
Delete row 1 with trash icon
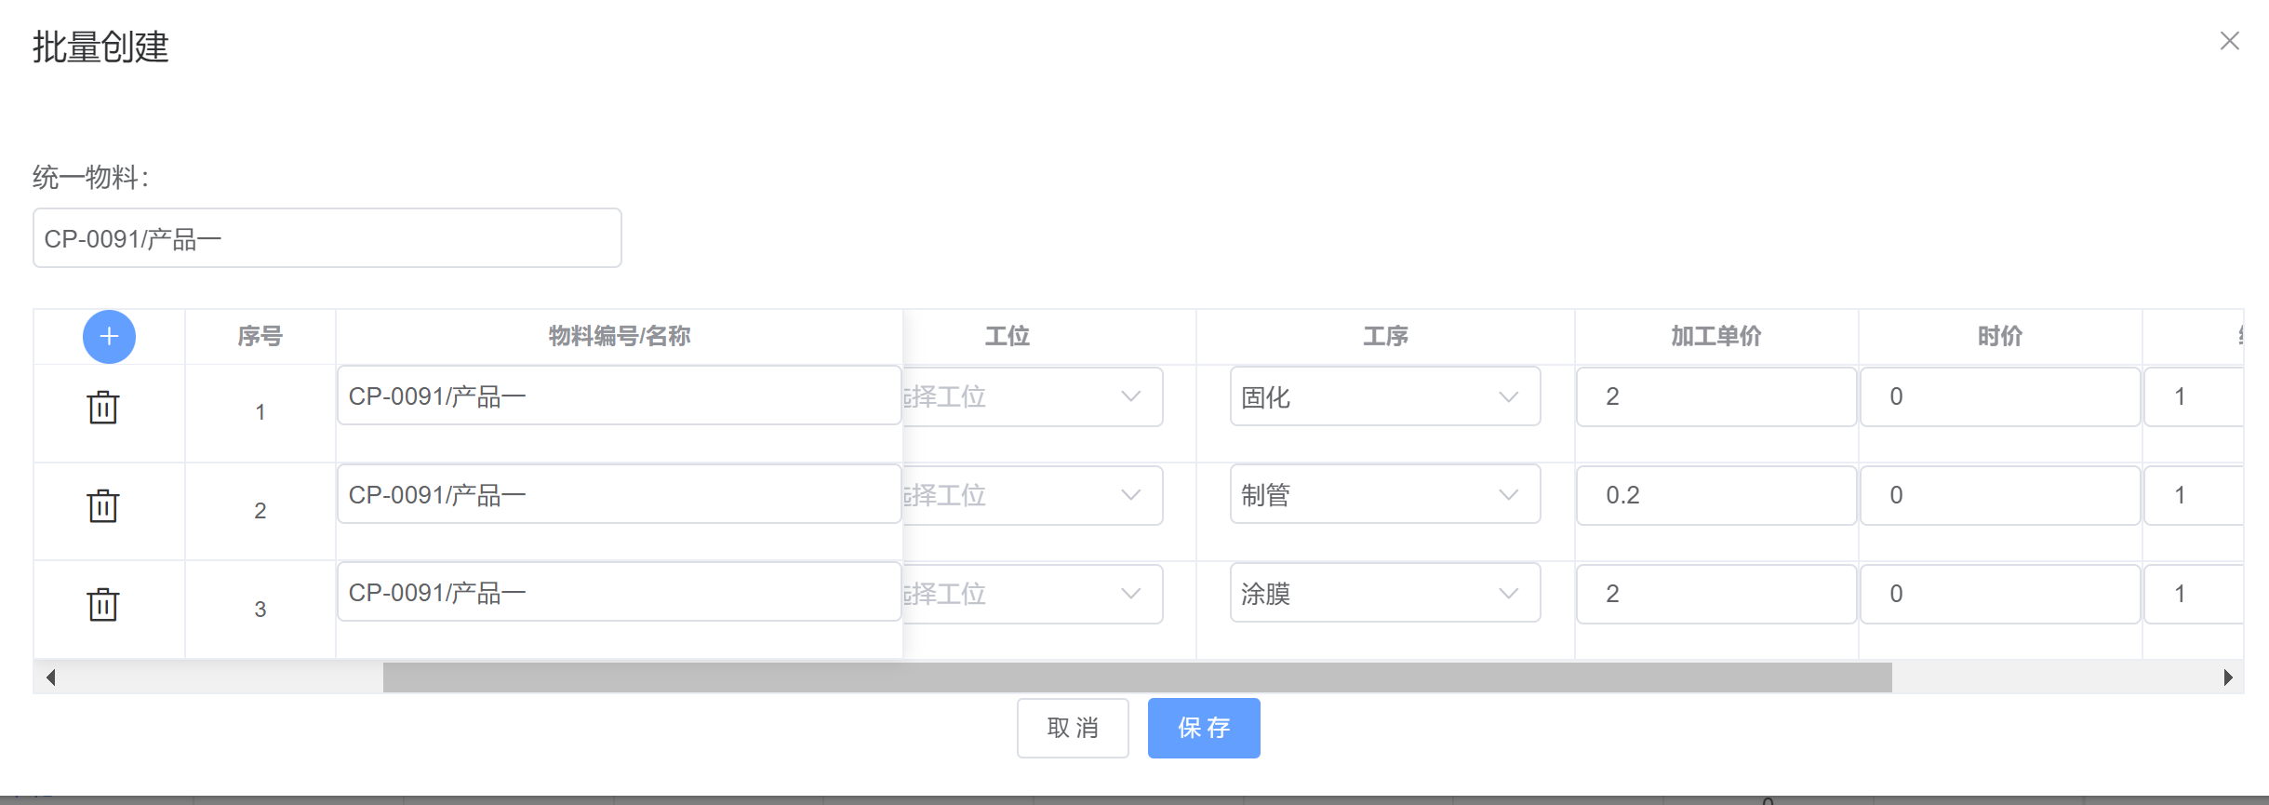click(x=103, y=408)
